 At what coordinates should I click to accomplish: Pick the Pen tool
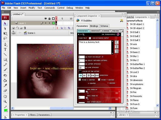(5, 44)
